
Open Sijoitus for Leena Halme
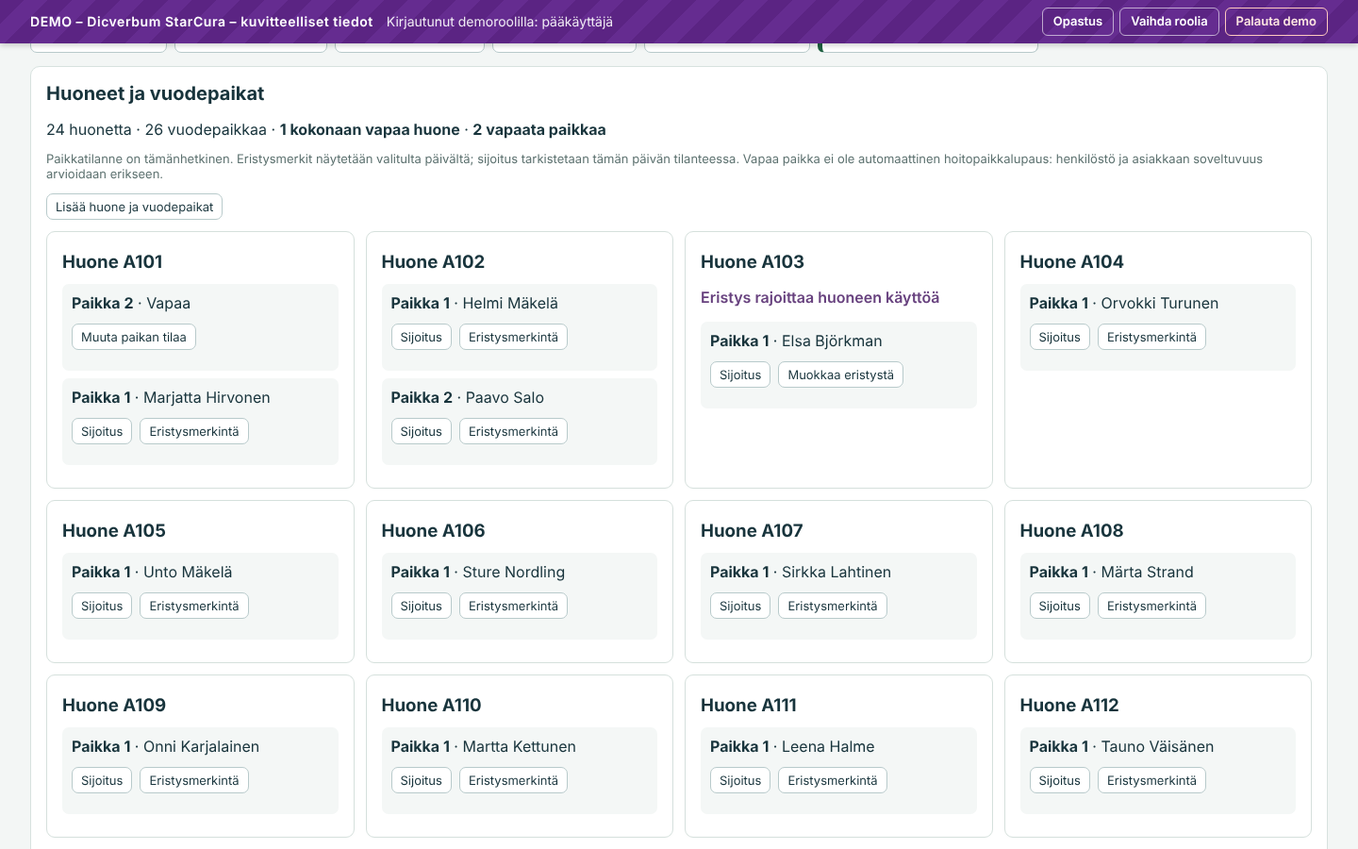click(740, 780)
